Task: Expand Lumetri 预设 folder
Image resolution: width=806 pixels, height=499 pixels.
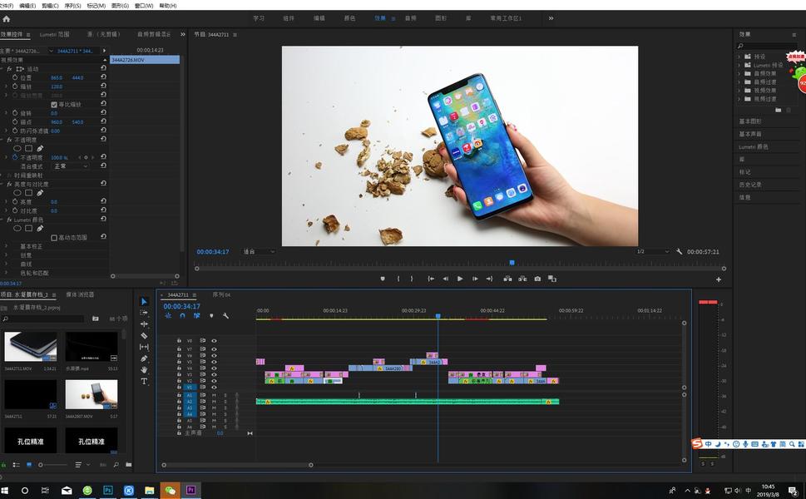Action: click(x=739, y=65)
